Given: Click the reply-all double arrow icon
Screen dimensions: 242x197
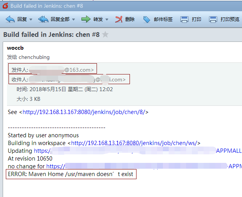Looking at the screenshot, I should [x=43, y=19].
